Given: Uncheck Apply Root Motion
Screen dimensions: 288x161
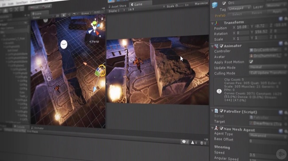Looking at the screenshot, I should click(x=251, y=61).
